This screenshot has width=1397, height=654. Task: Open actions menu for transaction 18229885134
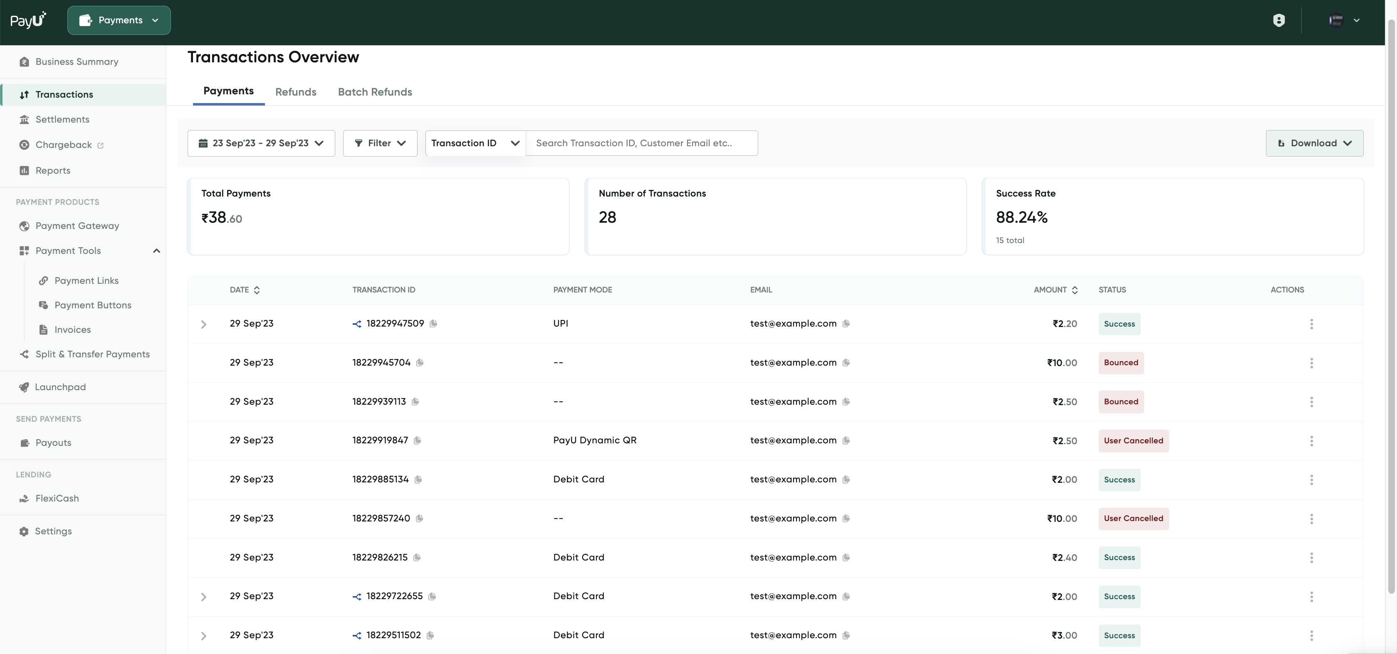(x=1311, y=479)
